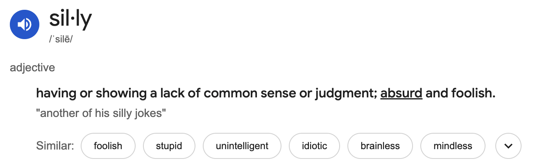The image size is (558, 163).
Task: Select the 'foolish' synonym chip
Action: pos(108,146)
